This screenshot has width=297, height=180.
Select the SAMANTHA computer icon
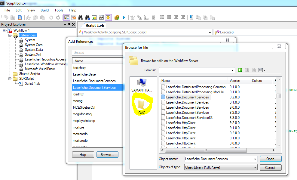(x=142, y=85)
